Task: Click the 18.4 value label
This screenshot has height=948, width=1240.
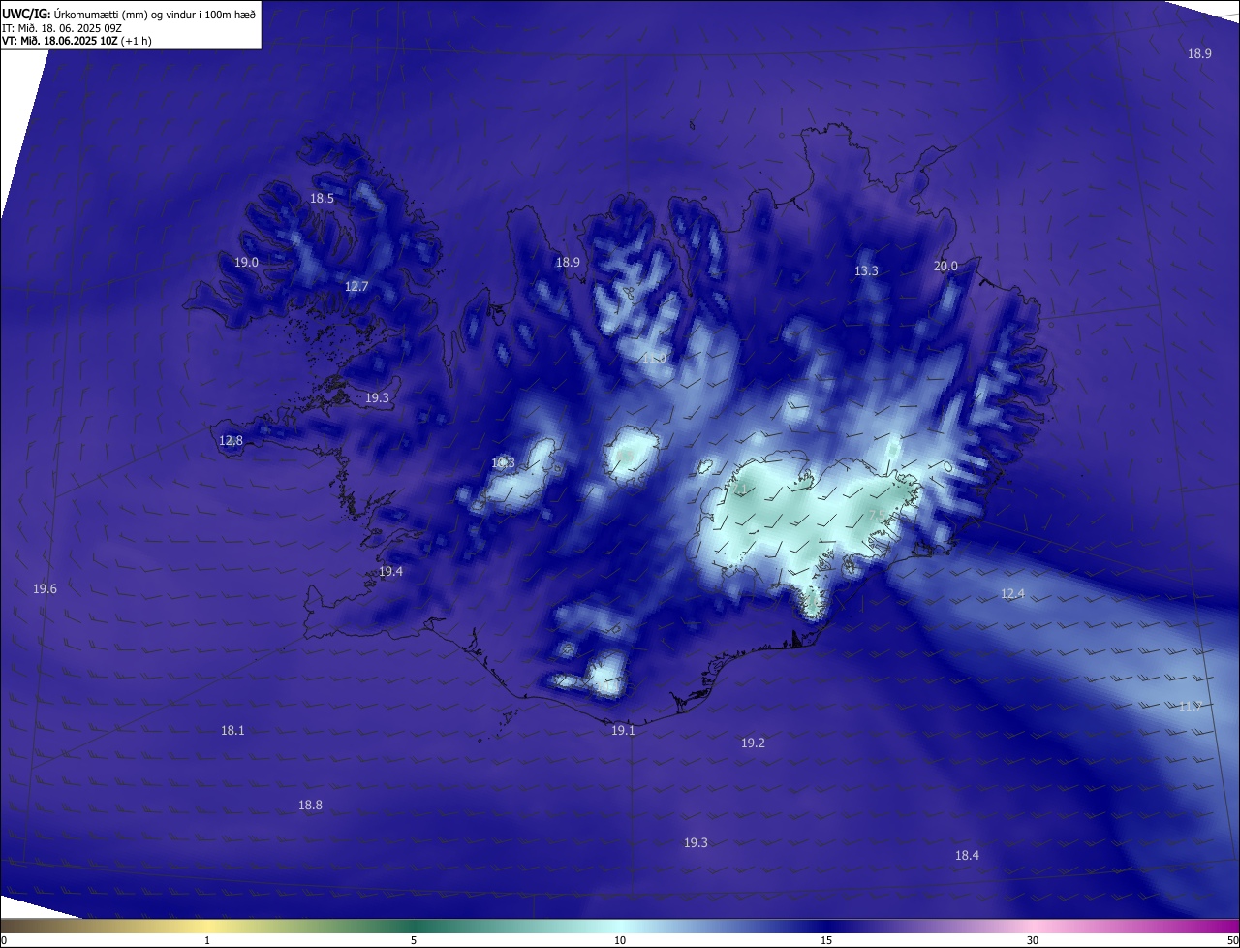Action: [x=967, y=855]
